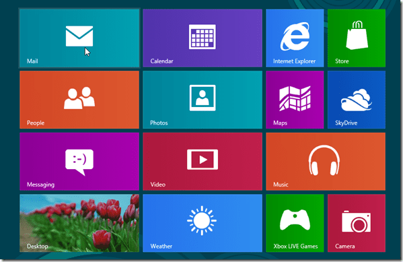Click the "Store" tile label
This screenshot has width=403, height=262.
tap(342, 61)
